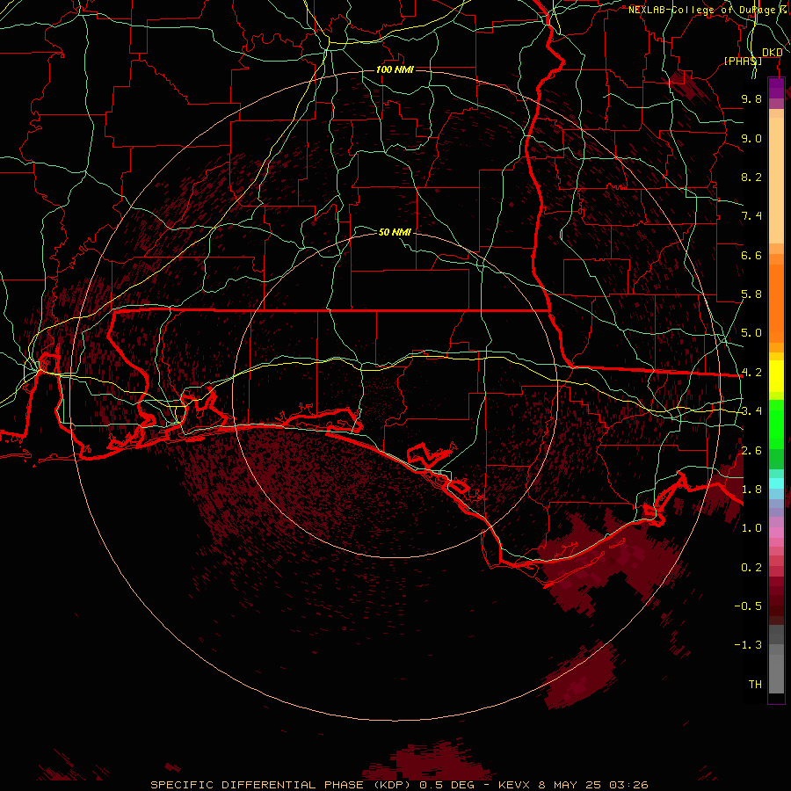Click the 5.0 value on the color scale

click(x=751, y=333)
